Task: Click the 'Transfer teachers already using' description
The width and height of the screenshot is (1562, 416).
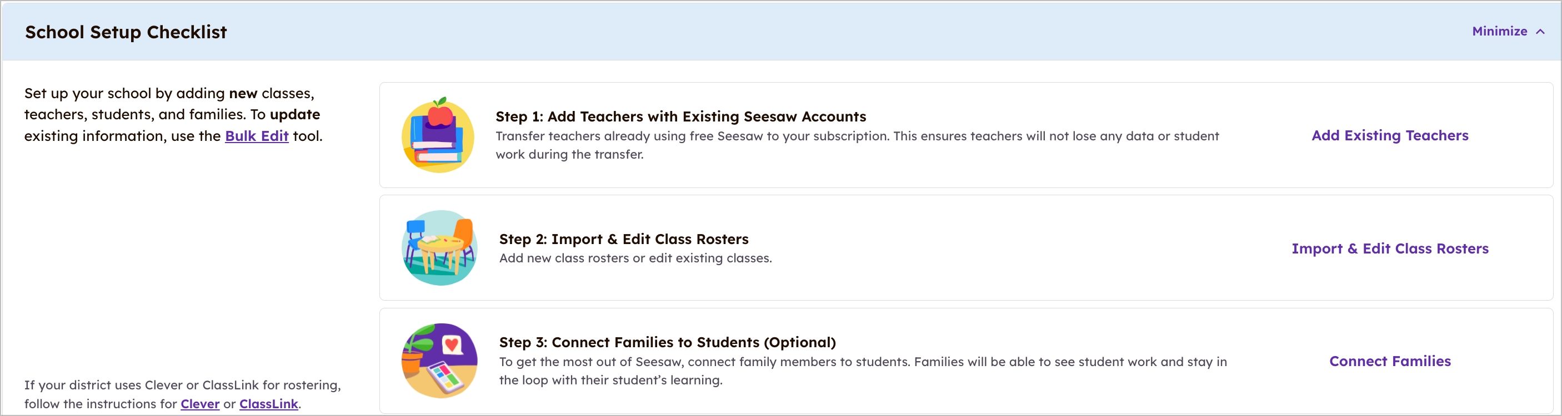Action: click(858, 145)
